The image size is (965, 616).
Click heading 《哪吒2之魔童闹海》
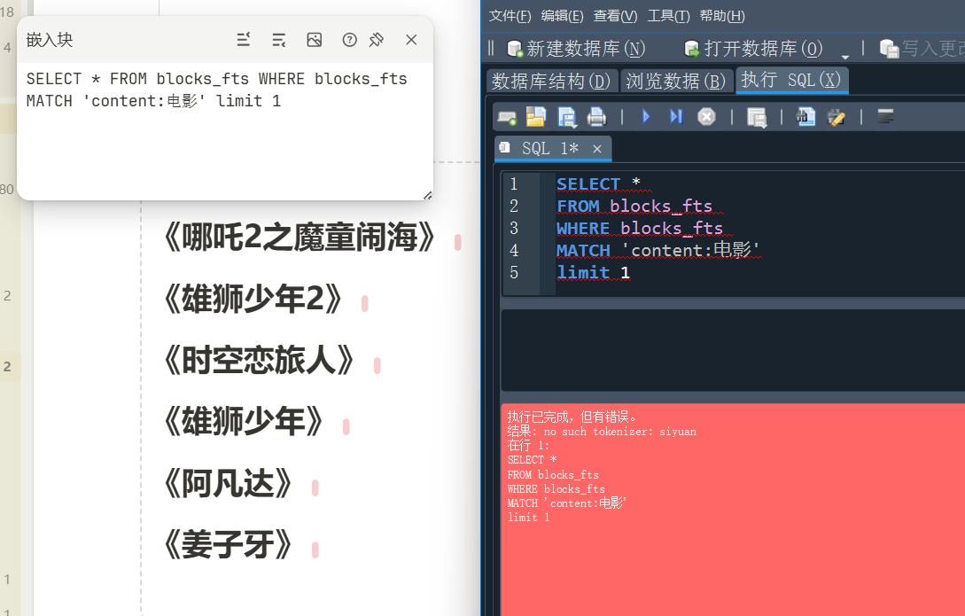pos(300,238)
